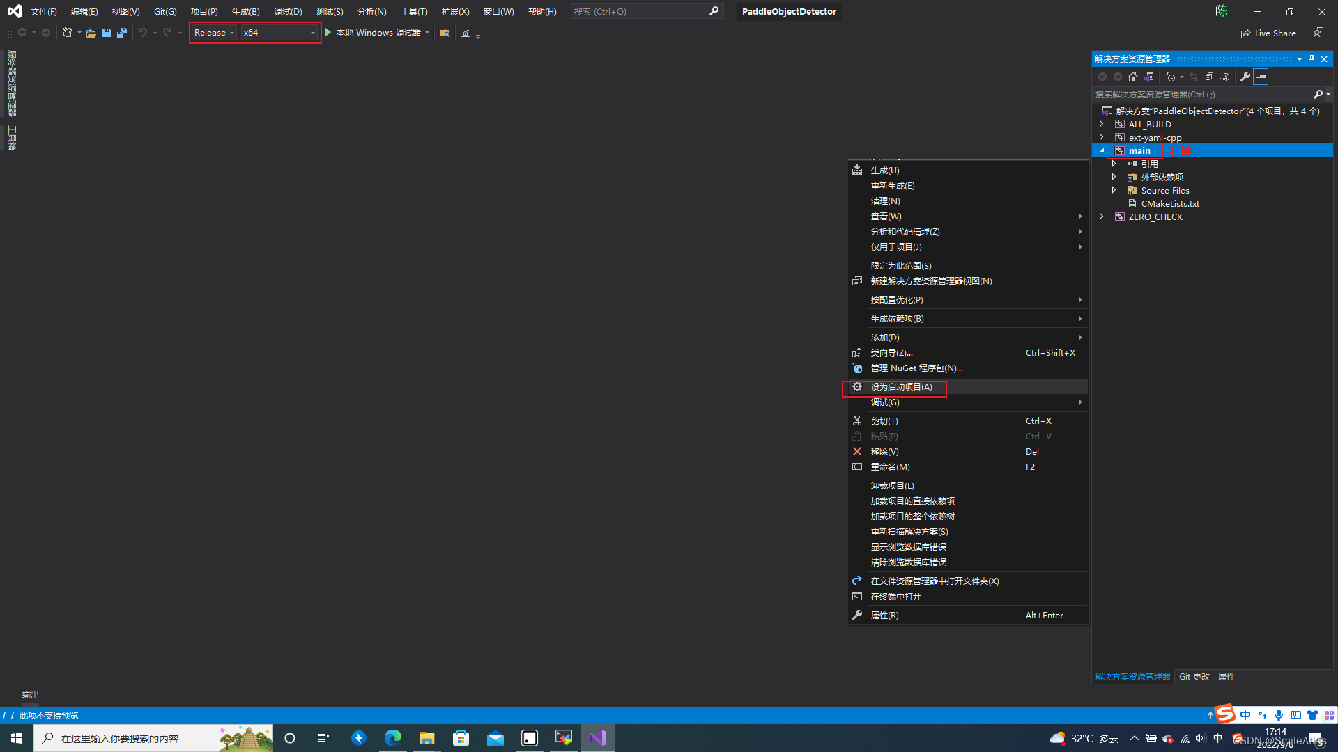The height and width of the screenshot is (752, 1338).
Task: Choose 重命名(M) from context menu
Action: [968, 467]
